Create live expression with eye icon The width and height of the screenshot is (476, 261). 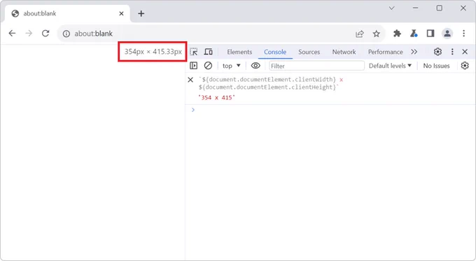[x=255, y=66]
